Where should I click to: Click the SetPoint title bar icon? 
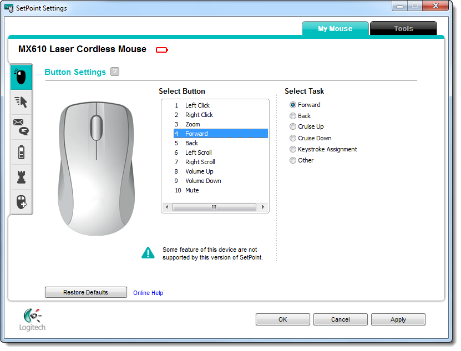[9, 8]
